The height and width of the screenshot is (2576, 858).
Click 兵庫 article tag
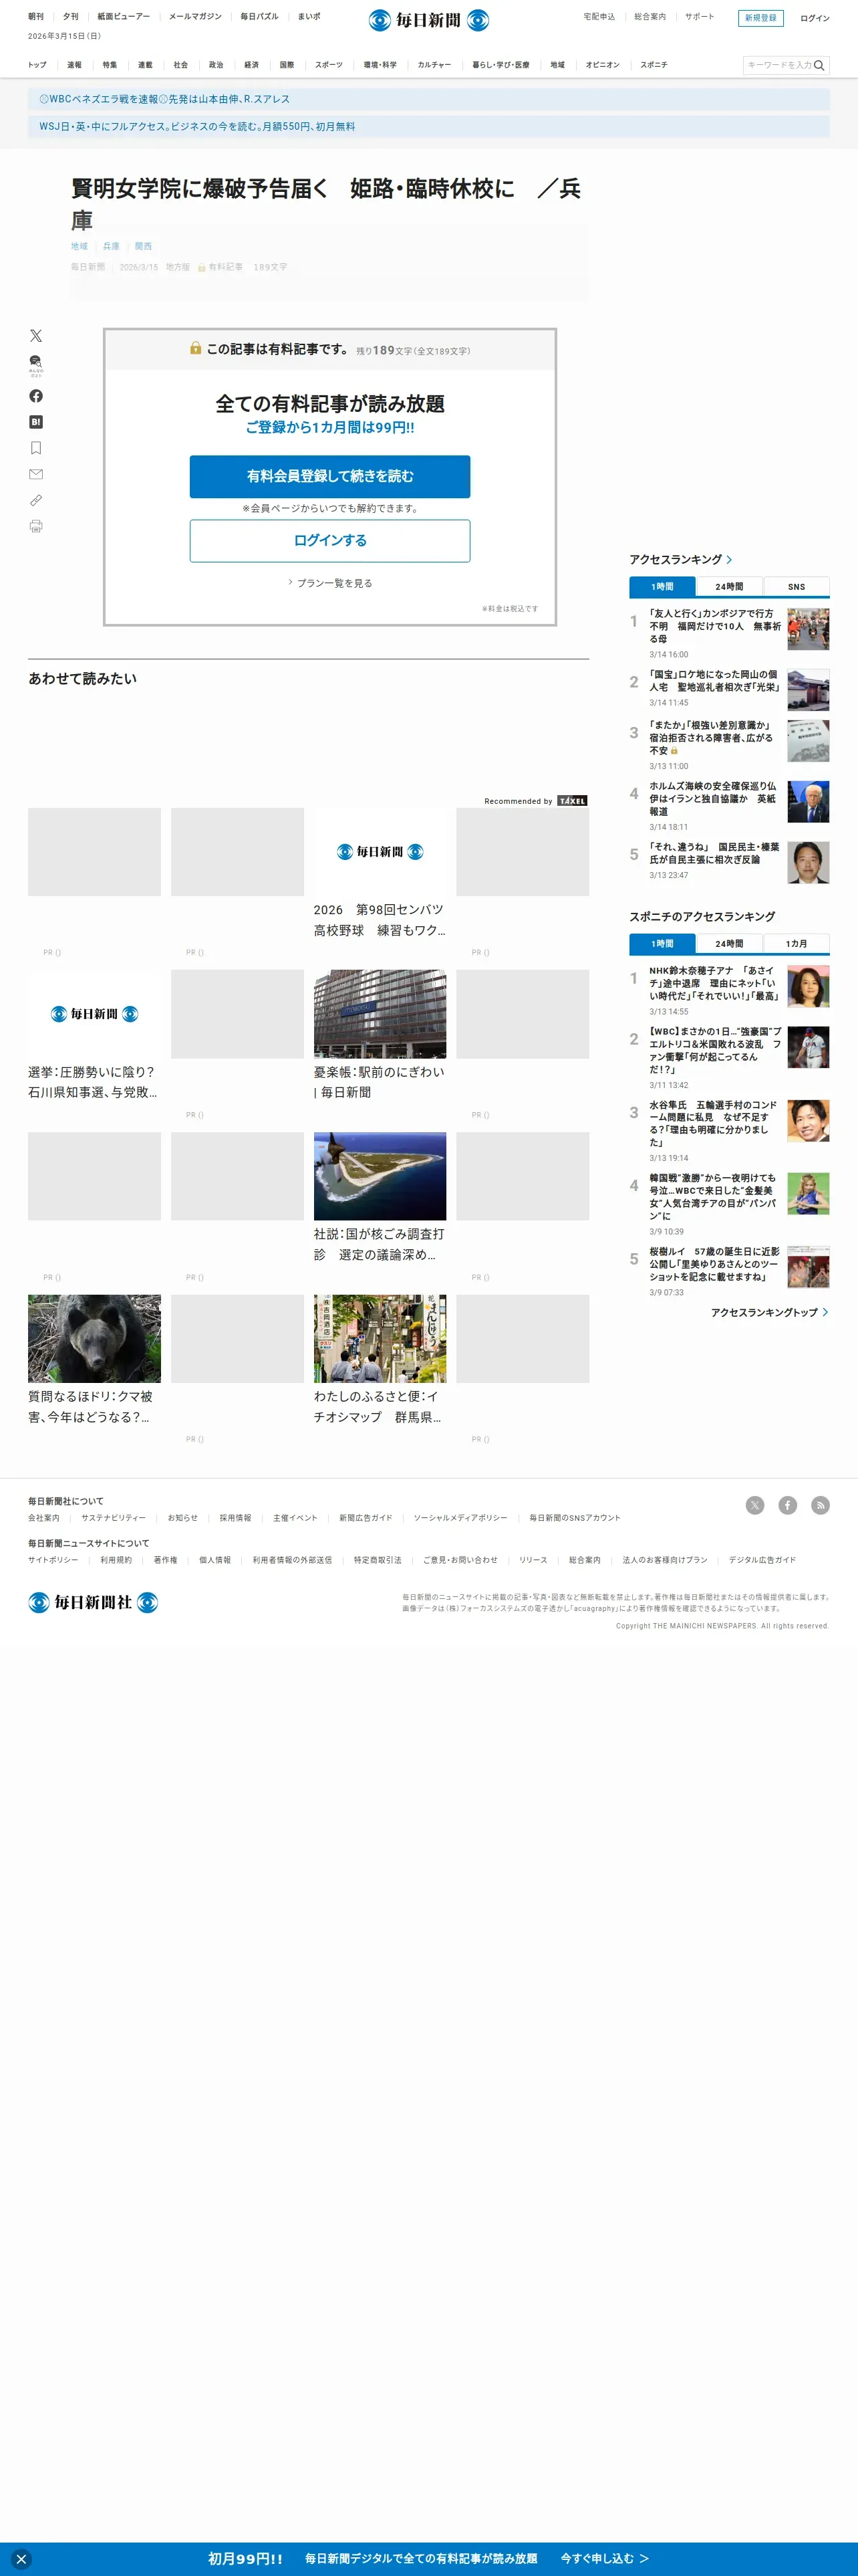[x=111, y=246]
